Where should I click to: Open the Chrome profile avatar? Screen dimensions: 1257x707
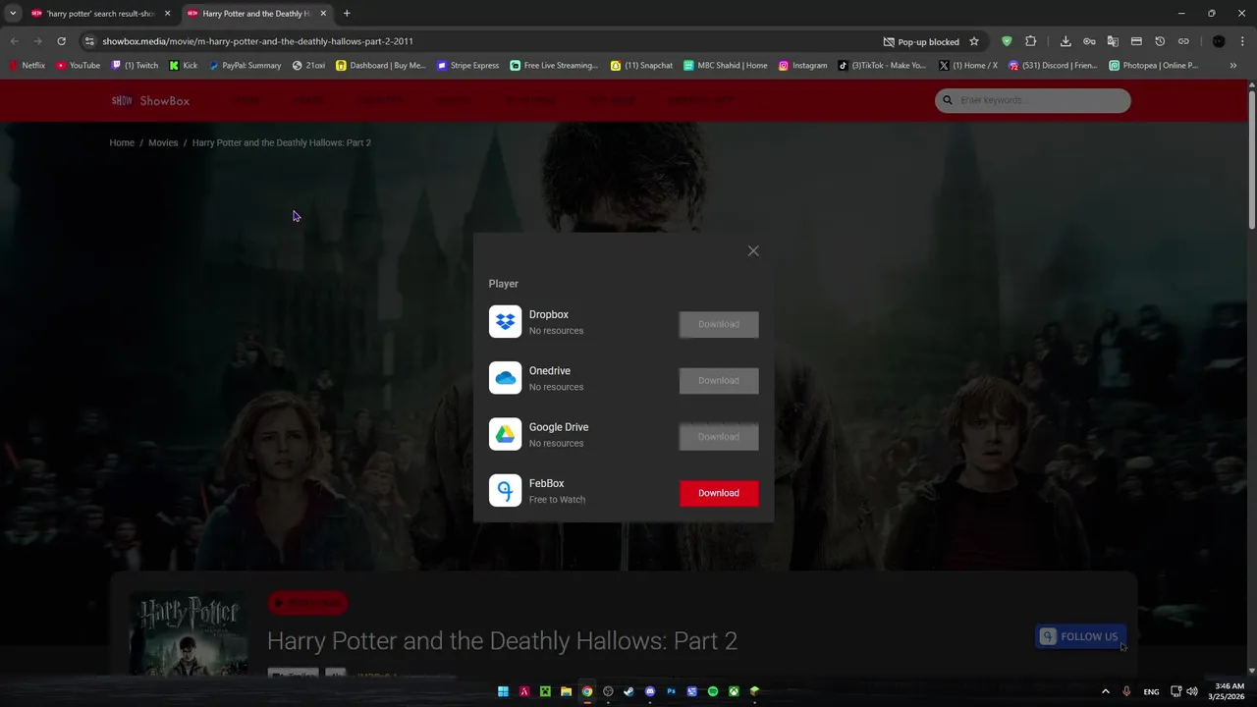coord(1219,41)
